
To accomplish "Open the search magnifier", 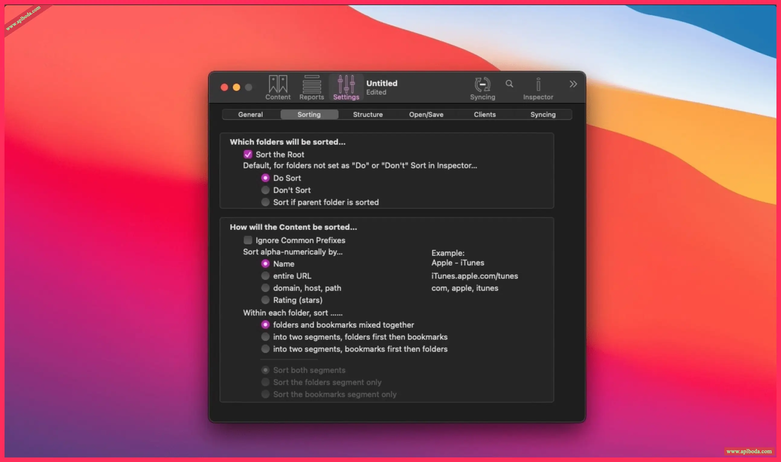I will [x=509, y=83].
